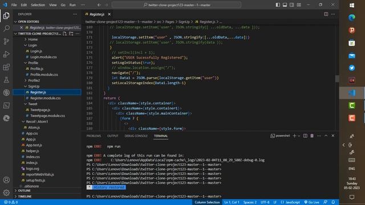Open Microsoft Edge from Windows taskbar
The width and height of the screenshot is (365, 205).
tap(352, 18)
